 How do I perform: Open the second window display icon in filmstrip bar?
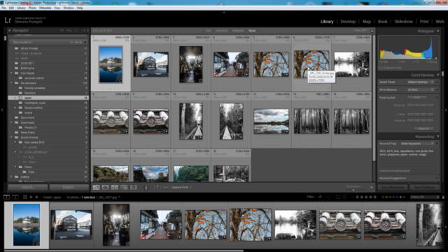click(15, 197)
